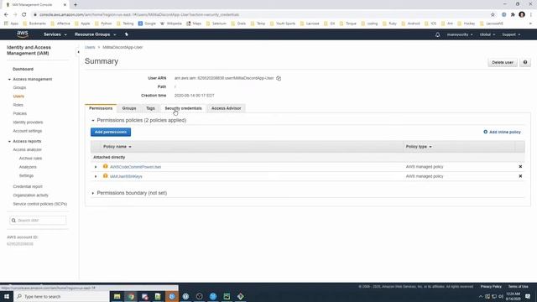Close the IAM Management Console tab

(65, 5)
